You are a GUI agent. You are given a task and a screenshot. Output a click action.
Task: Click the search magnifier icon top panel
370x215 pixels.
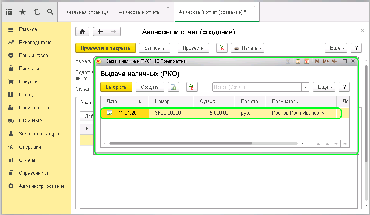tap(50, 12)
